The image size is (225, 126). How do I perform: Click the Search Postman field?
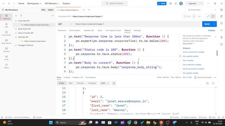coord(115,3)
